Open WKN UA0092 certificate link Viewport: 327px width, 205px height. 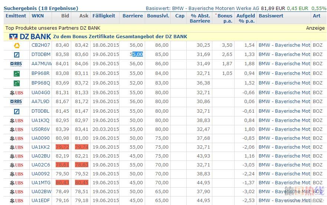pyautogui.click(x=40, y=174)
